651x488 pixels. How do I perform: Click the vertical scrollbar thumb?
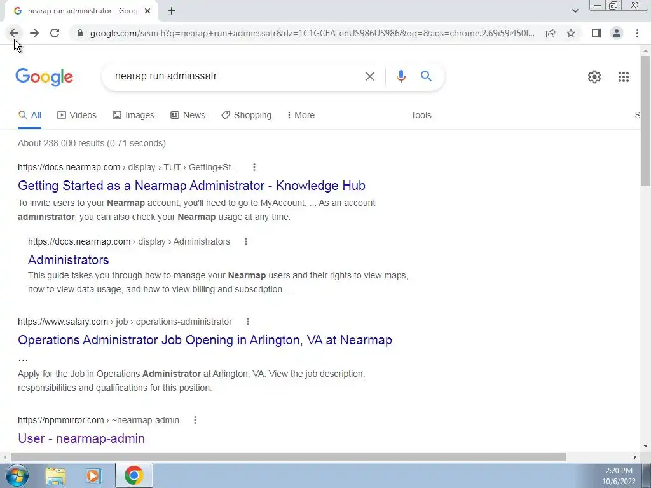pos(645,120)
